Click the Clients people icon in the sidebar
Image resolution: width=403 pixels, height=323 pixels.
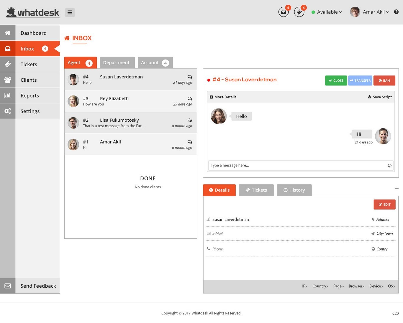click(x=7, y=80)
